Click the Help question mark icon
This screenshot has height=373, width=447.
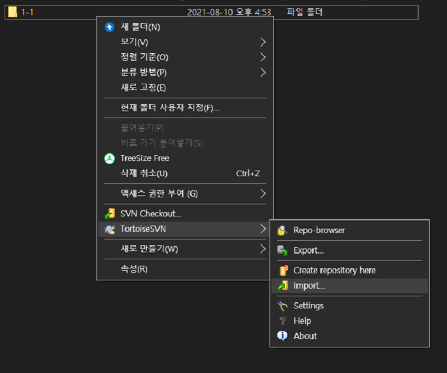(x=282, y=321)
